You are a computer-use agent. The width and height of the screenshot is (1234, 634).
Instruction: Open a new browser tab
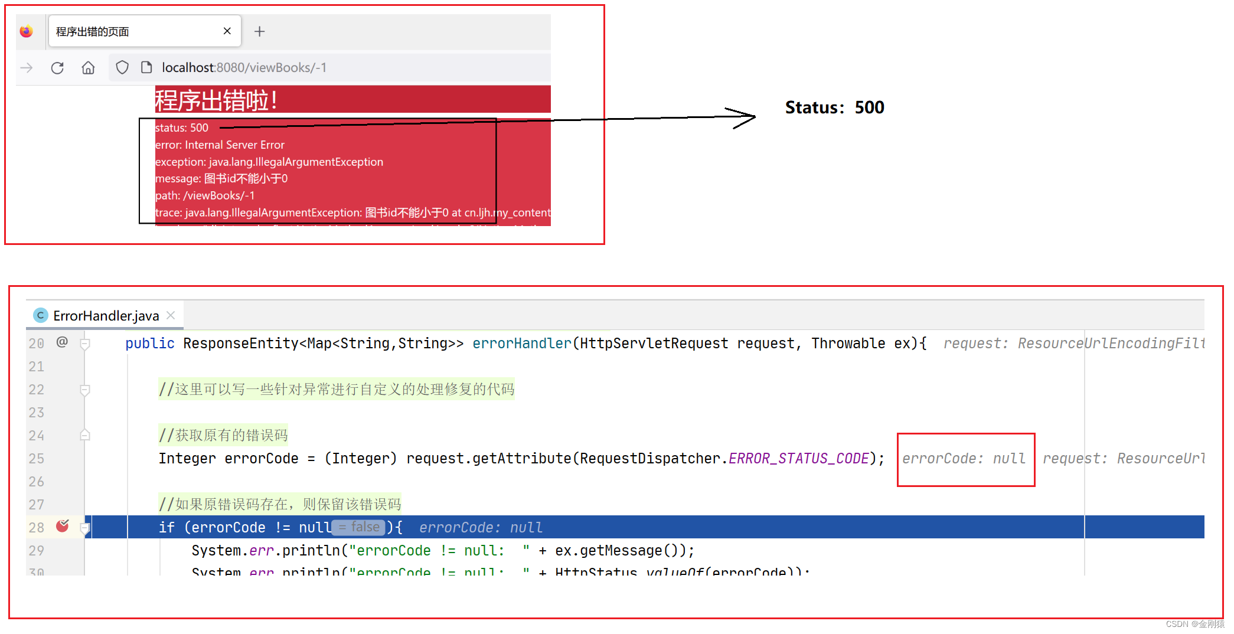click(259, 31)
